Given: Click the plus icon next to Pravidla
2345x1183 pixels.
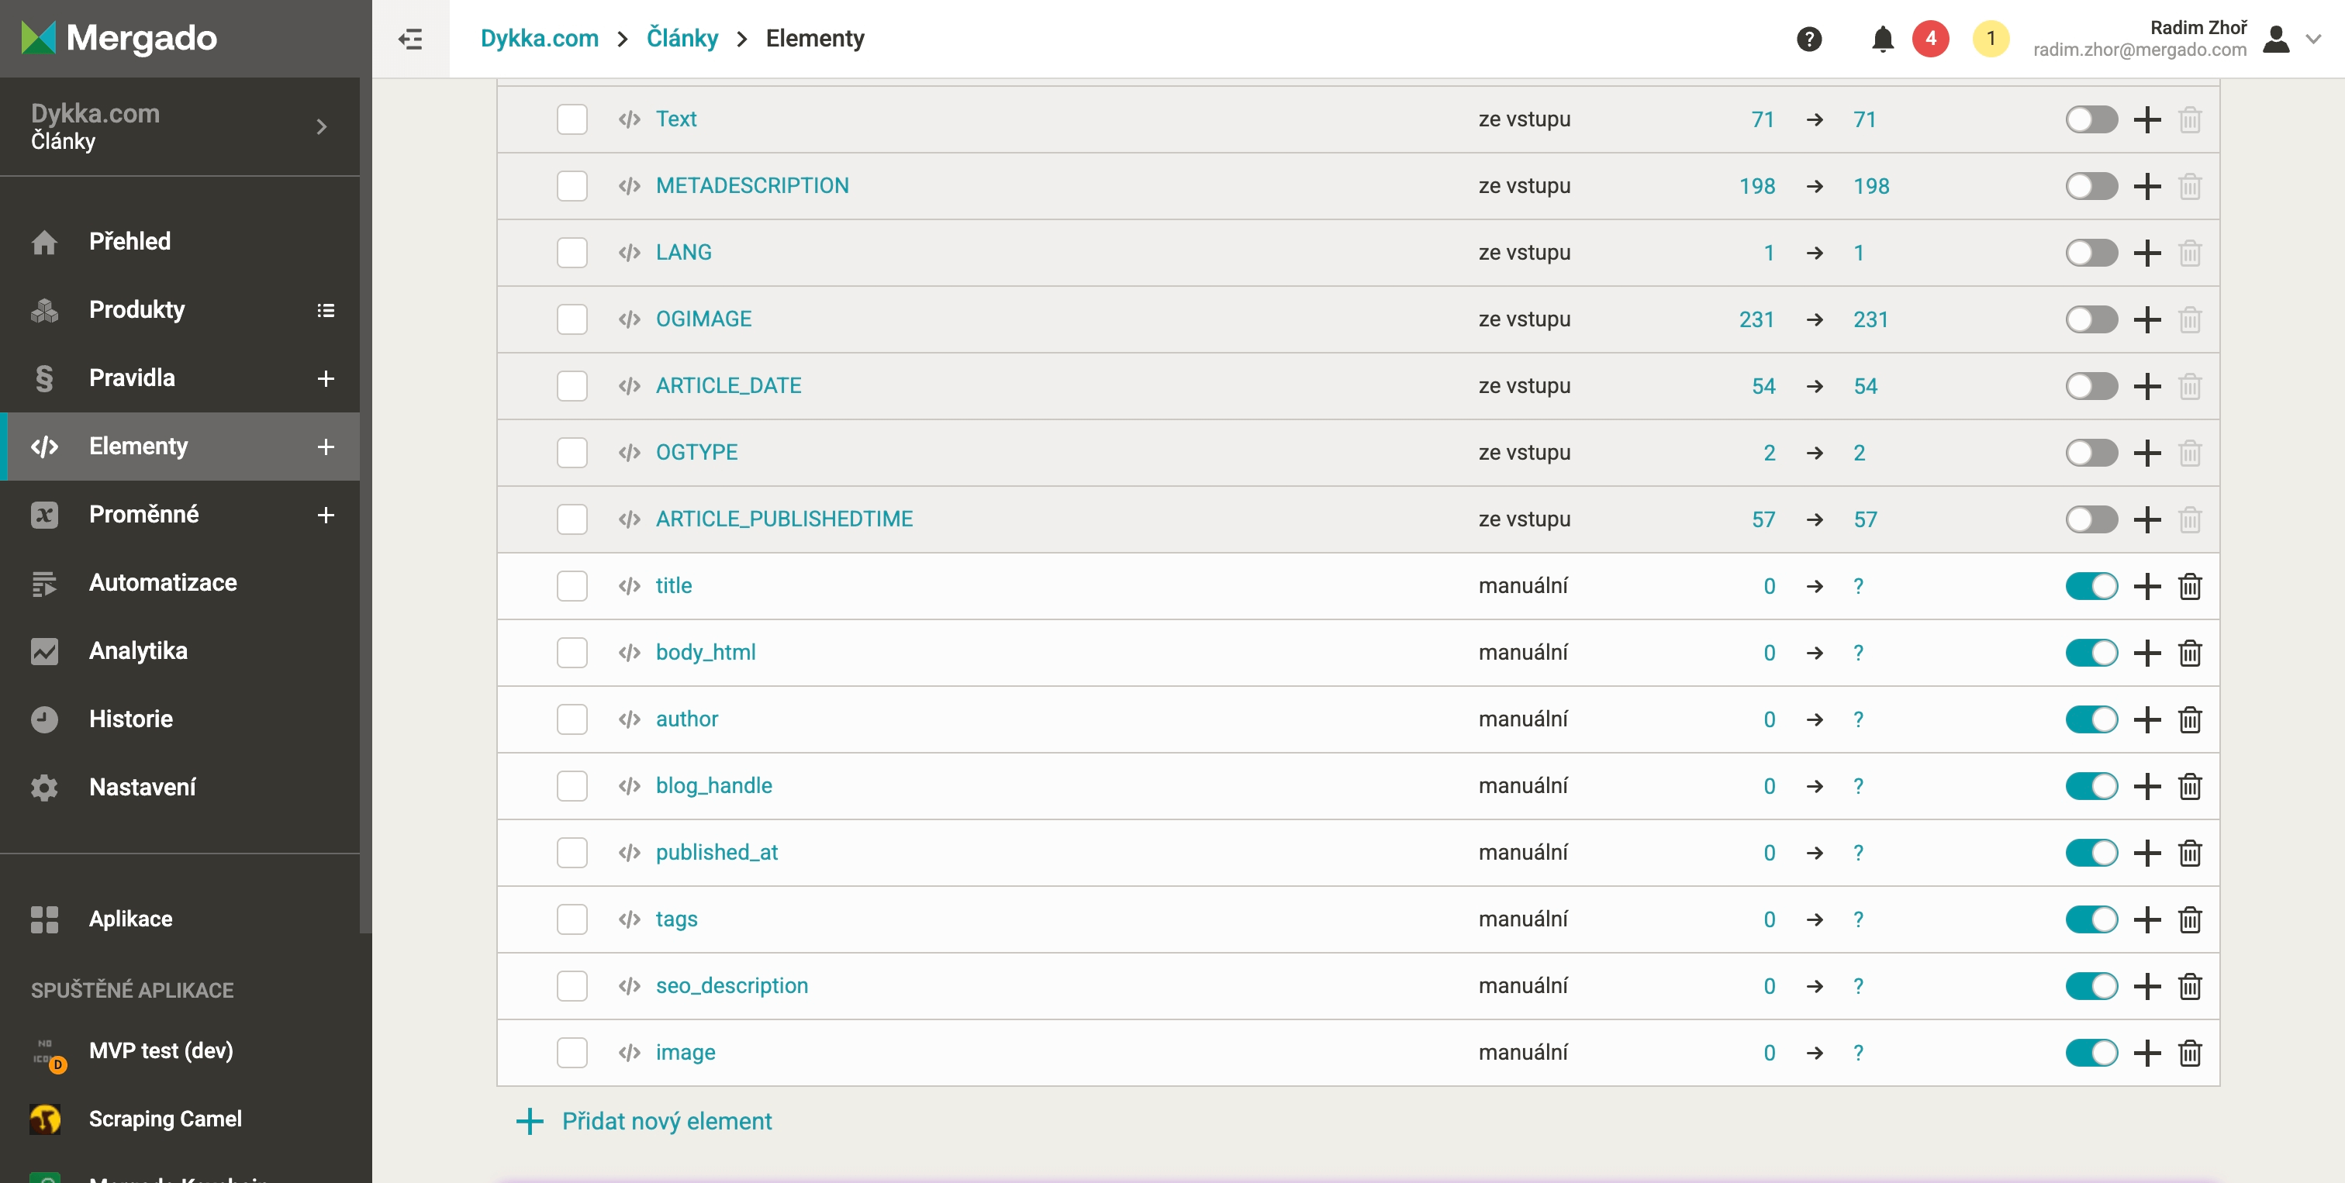Looking at the screenshot, I should (325, 378).
